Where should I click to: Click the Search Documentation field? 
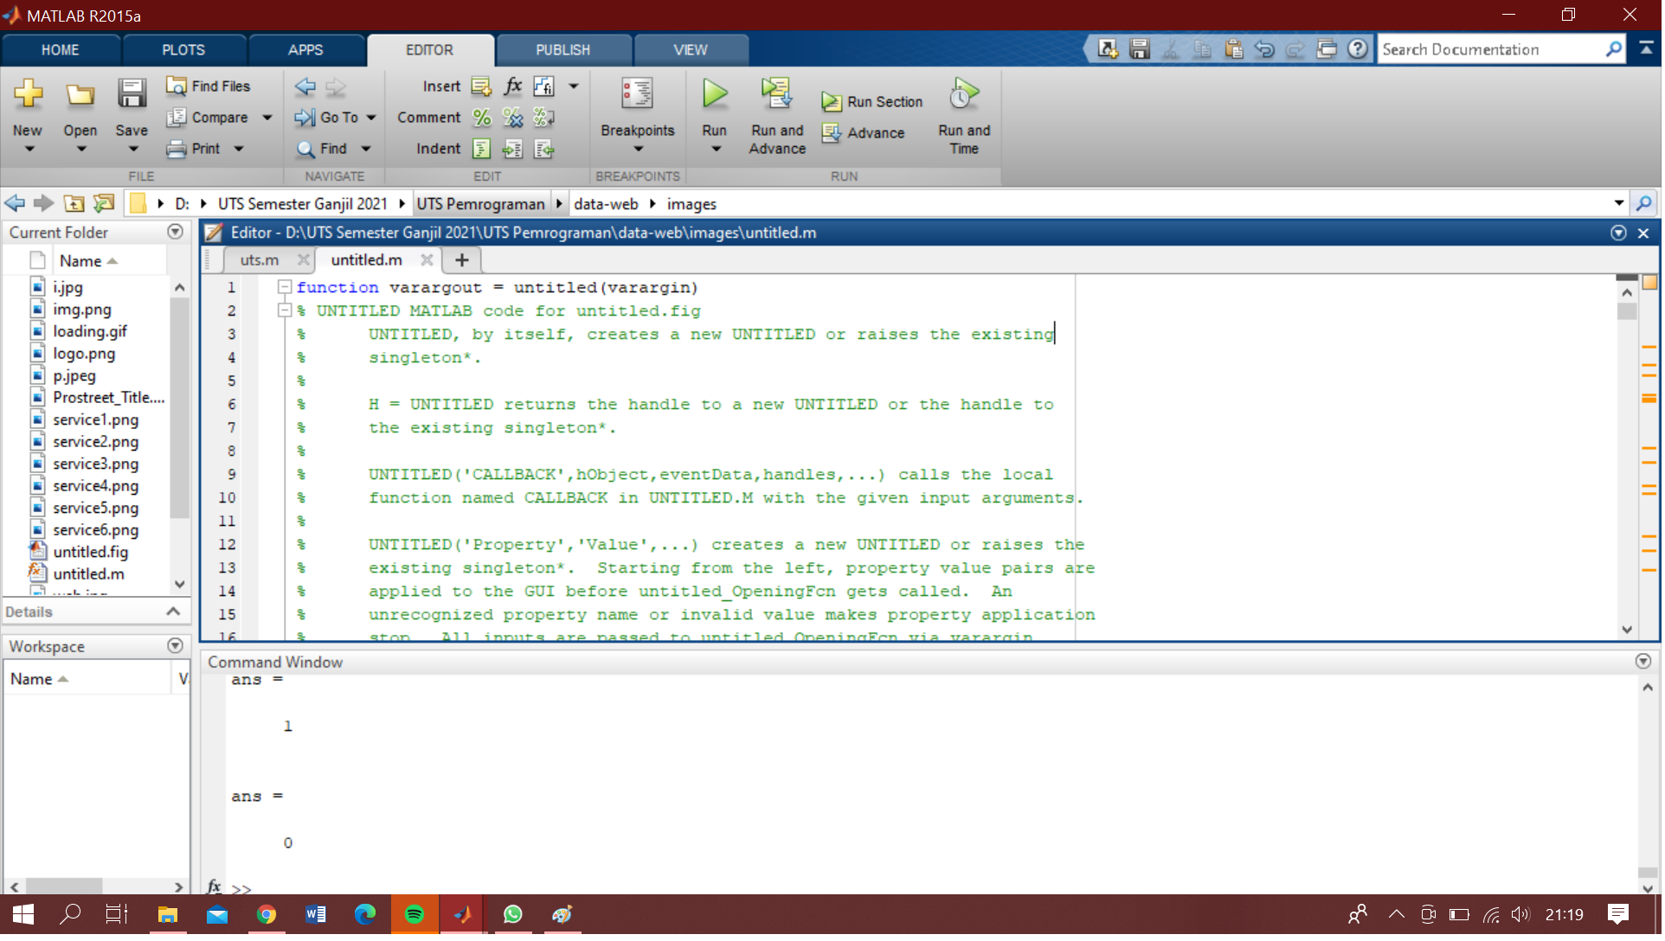1490,50
